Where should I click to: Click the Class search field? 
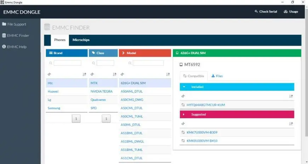click(105, 63)
